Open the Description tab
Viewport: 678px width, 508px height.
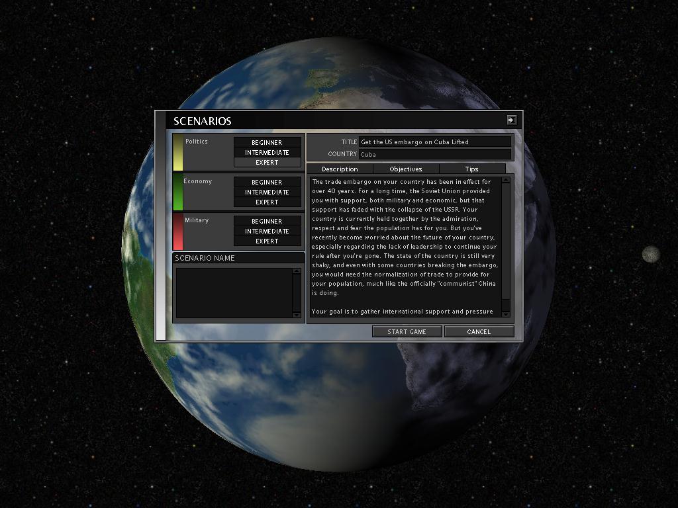340,169
